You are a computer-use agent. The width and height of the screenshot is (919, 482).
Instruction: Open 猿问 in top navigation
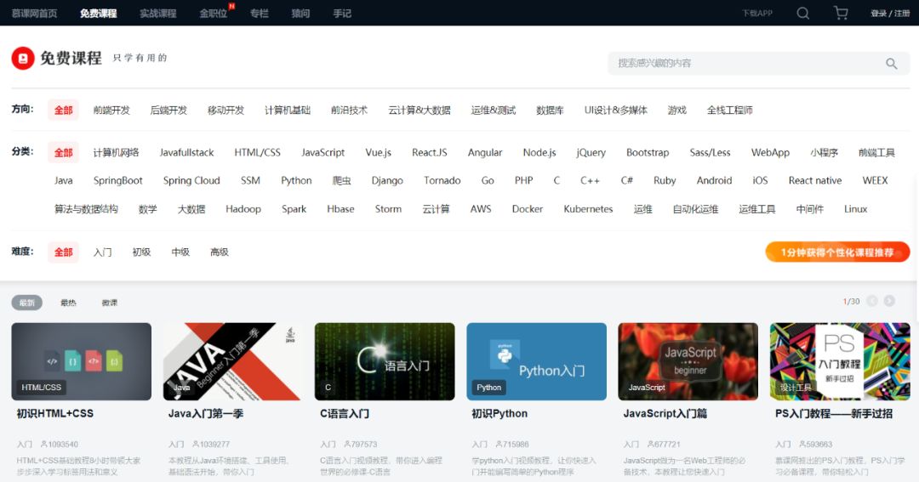coord(300,13)
